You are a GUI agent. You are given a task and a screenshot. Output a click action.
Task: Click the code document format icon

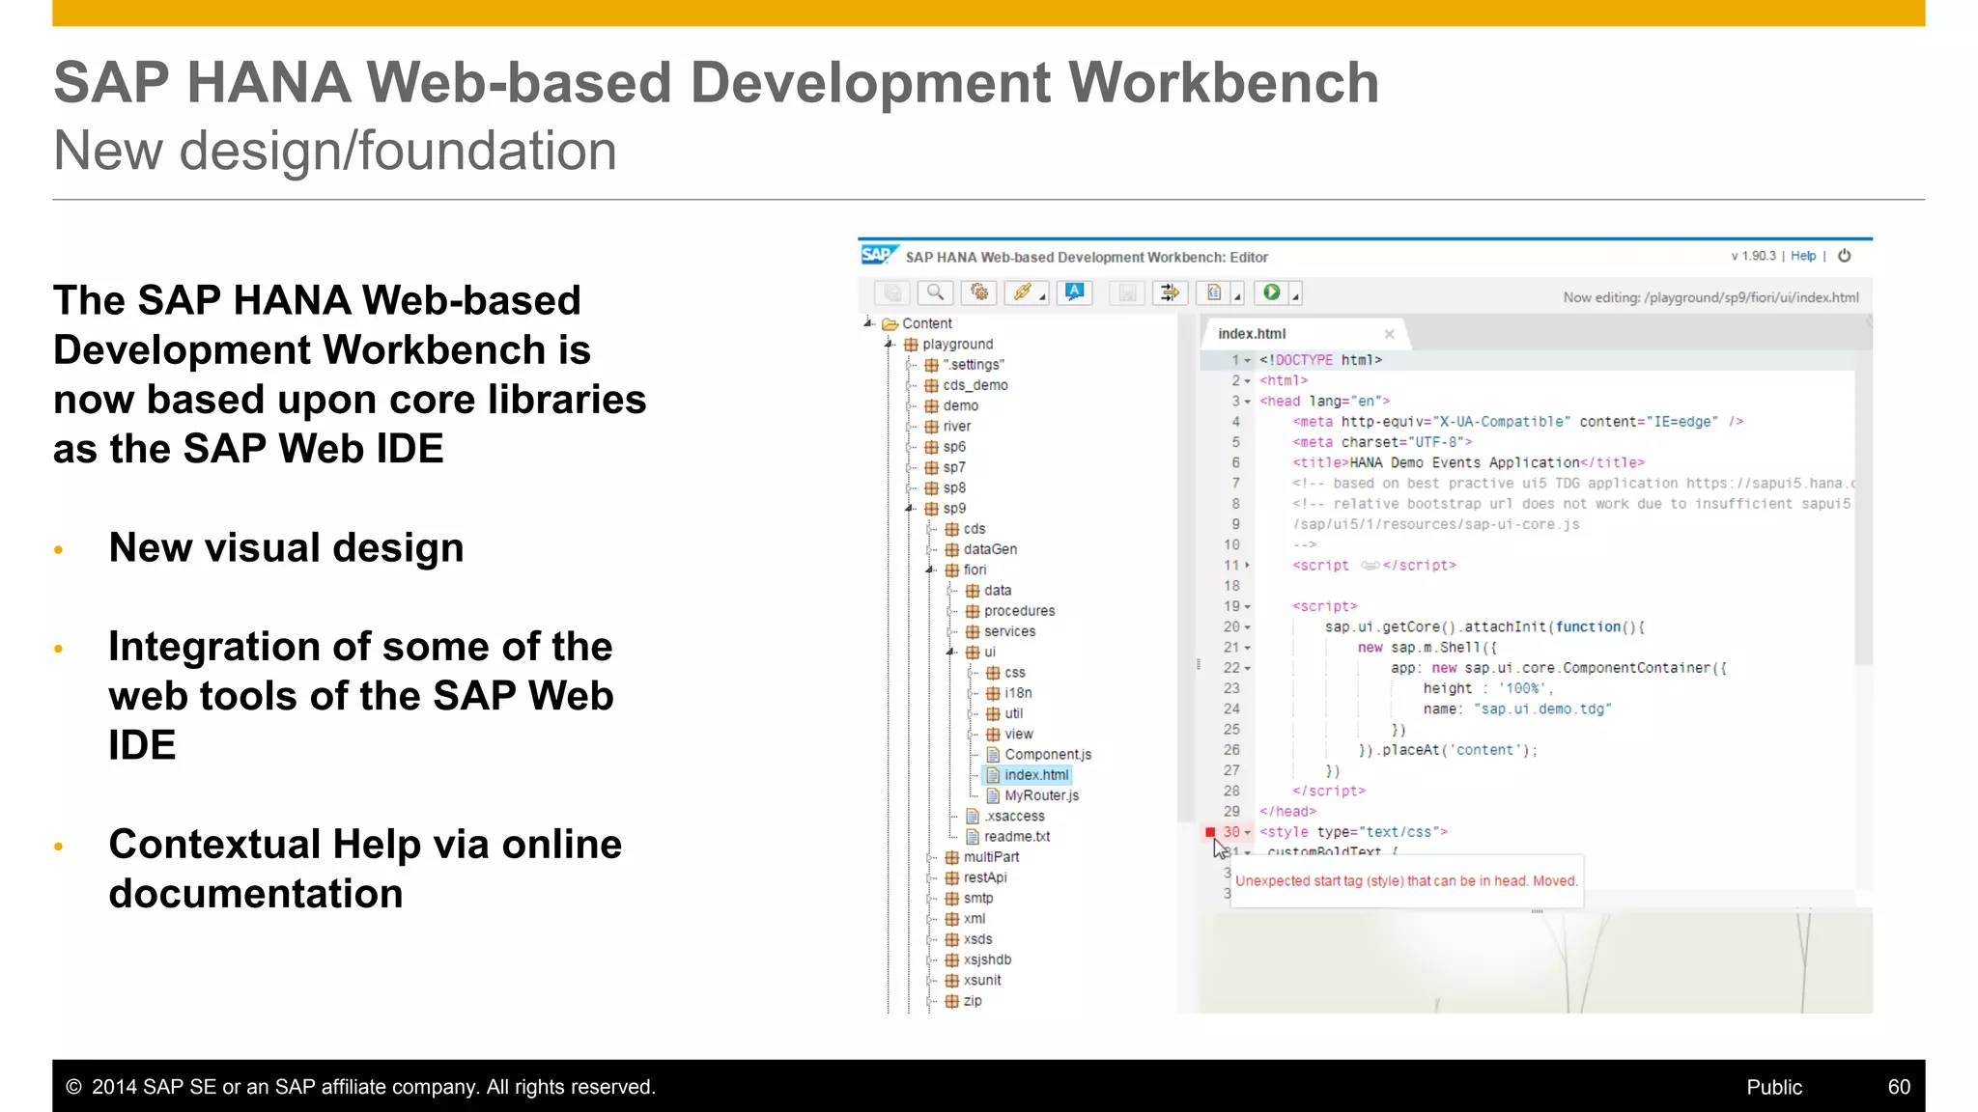tap(1214, 292)
